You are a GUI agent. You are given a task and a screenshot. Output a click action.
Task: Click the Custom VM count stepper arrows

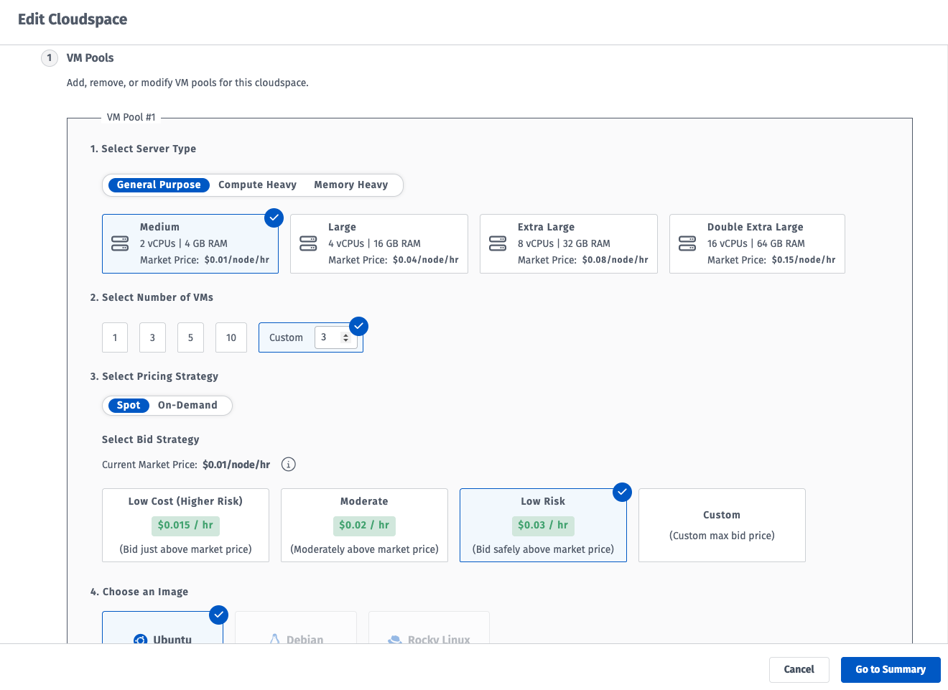tap(346, 337)
